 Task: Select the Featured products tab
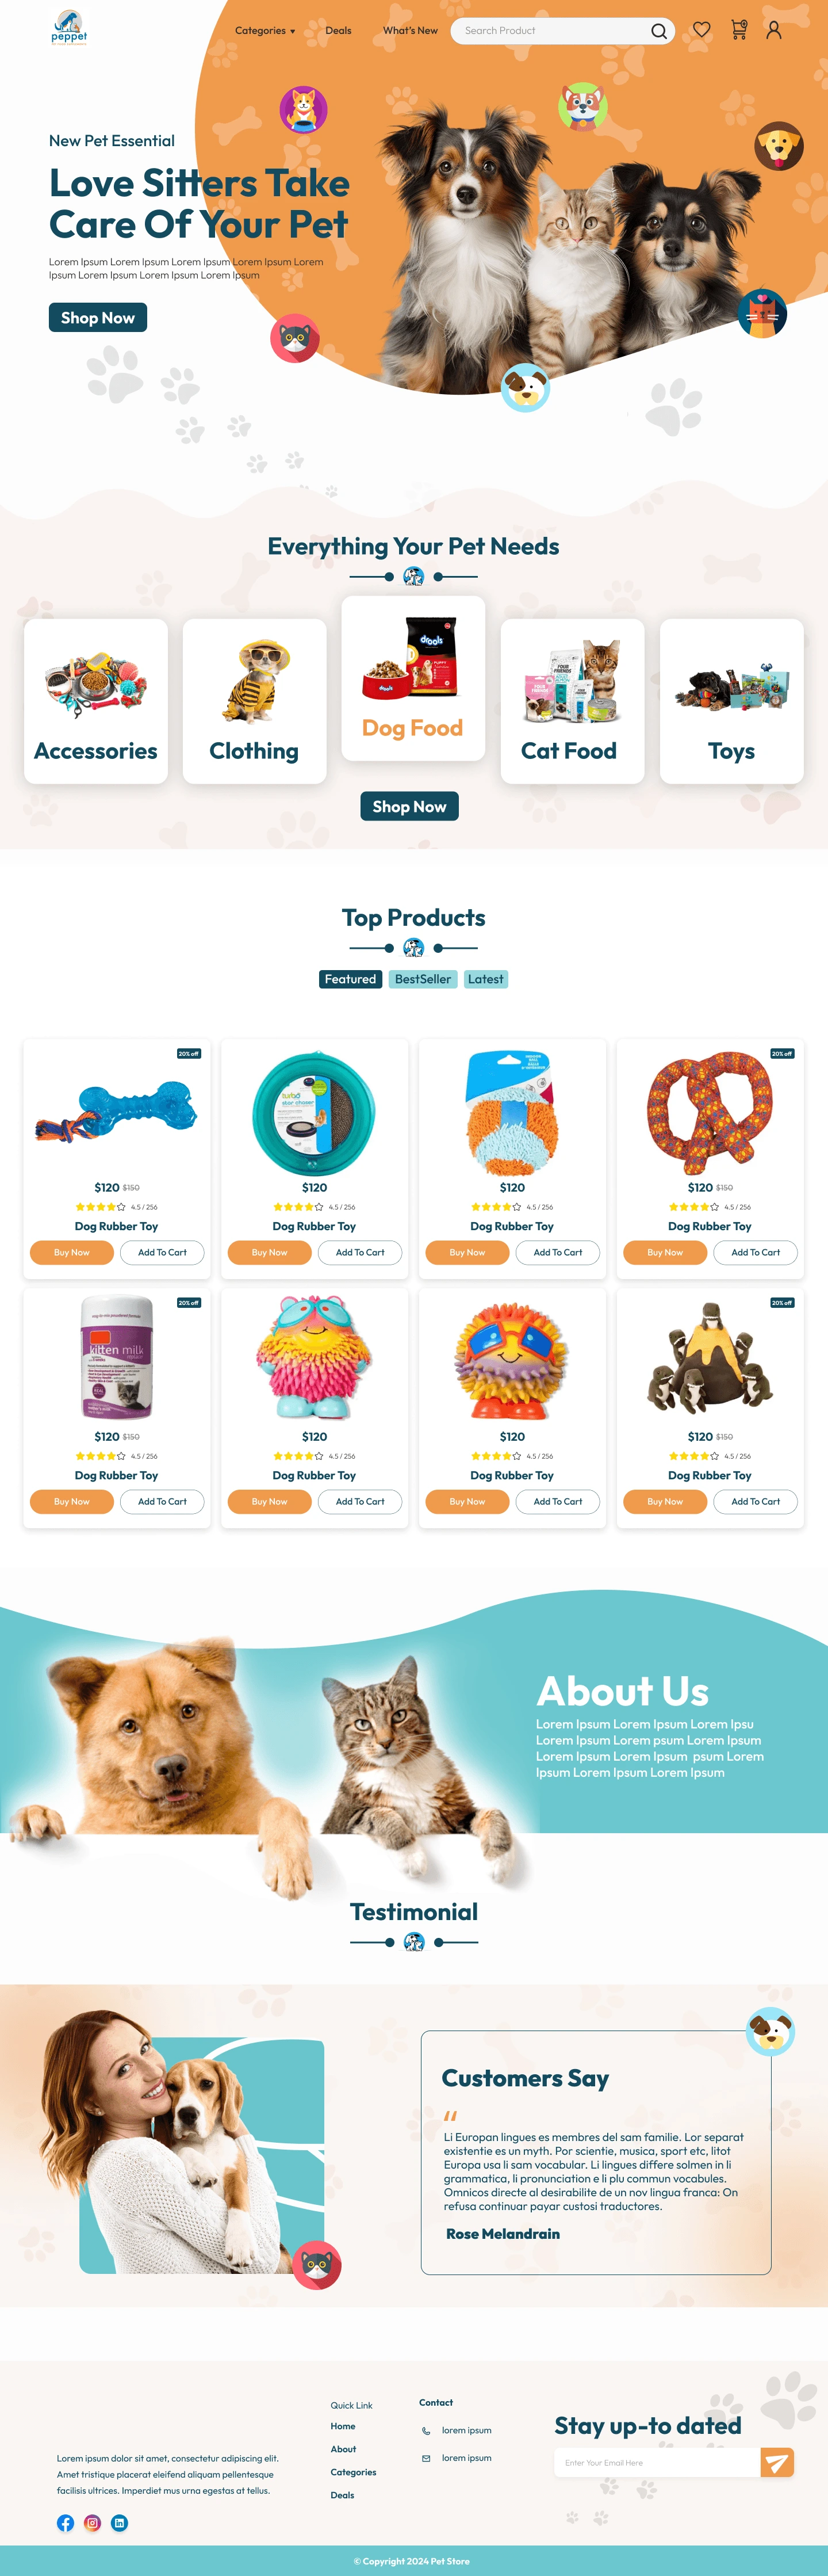(x=351, y=979)
